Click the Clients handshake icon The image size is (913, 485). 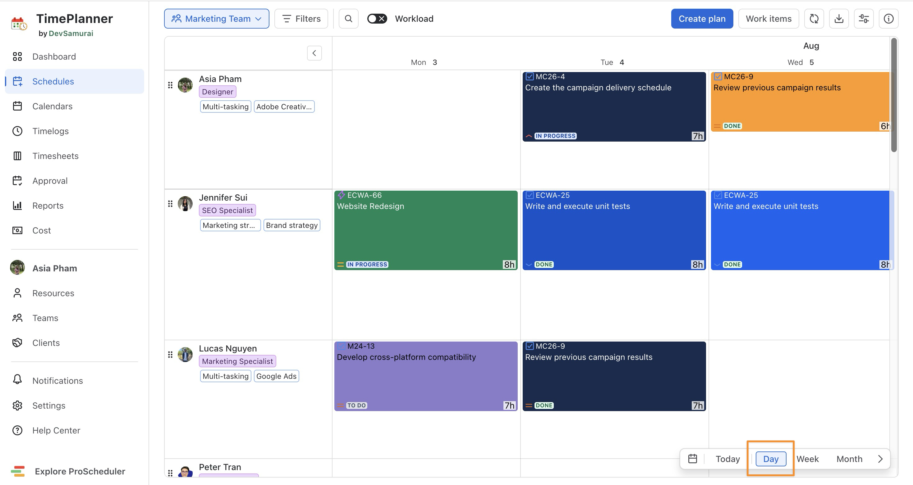[x=17, y=343]
